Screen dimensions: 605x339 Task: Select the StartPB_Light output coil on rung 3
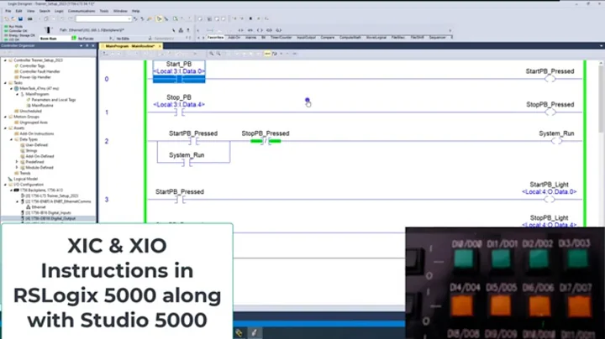(x=549, y=200)
